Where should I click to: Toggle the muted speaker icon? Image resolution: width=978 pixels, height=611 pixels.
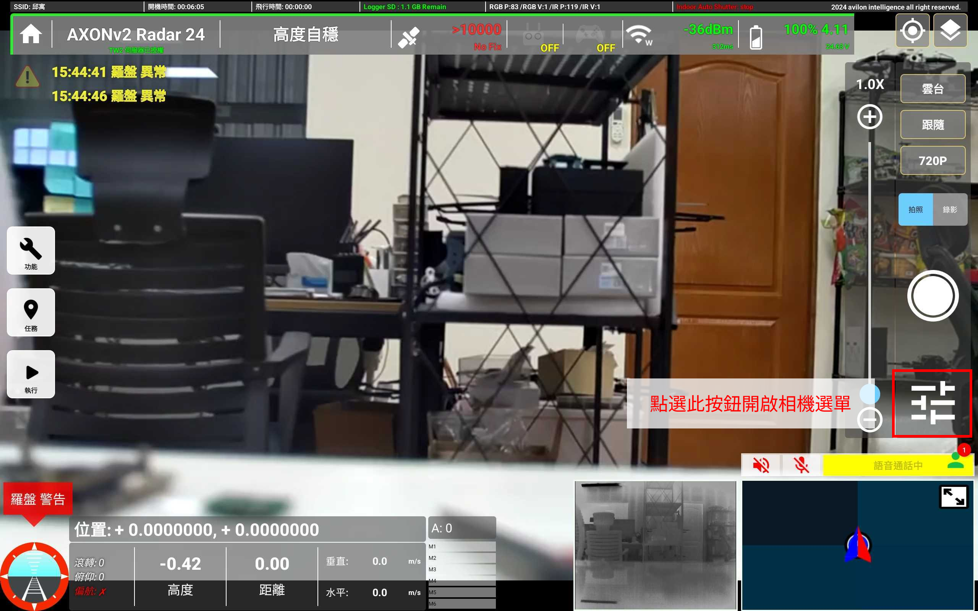coord(761,465)
